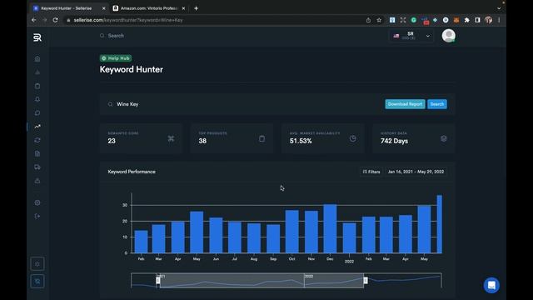
Task: Click the top Search field
Action: pyautogui.click(x=116, y=35)
